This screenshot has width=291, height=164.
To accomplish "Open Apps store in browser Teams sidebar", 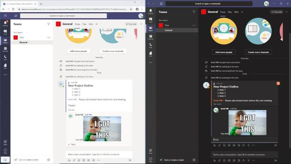I will pyautogui.click(x=5, y=143).
